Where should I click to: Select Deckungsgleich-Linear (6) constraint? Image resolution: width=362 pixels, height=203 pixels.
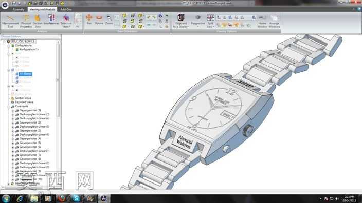click(x=34, y=135)
